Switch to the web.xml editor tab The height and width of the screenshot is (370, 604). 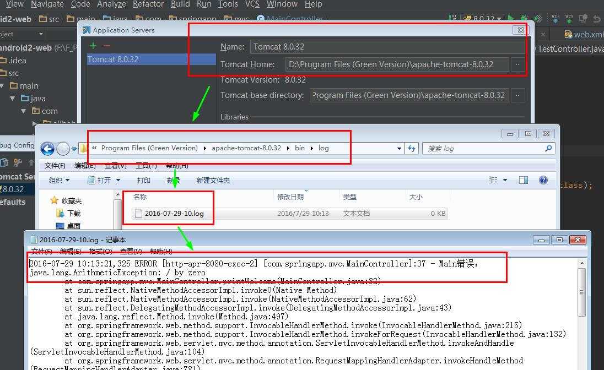tap(584, 34)
